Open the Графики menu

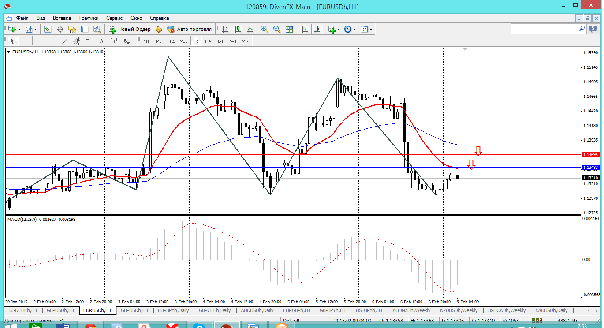(x=89, y=18)
